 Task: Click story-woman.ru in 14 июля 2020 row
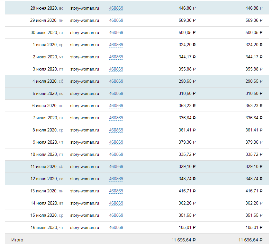tap(85, 203)
